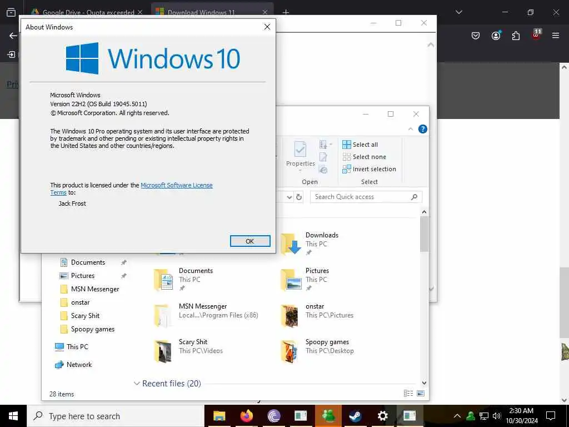Open the Spoopy games folder tile
The height and width of the screenshot is (427, 569).
click(317, 351)
